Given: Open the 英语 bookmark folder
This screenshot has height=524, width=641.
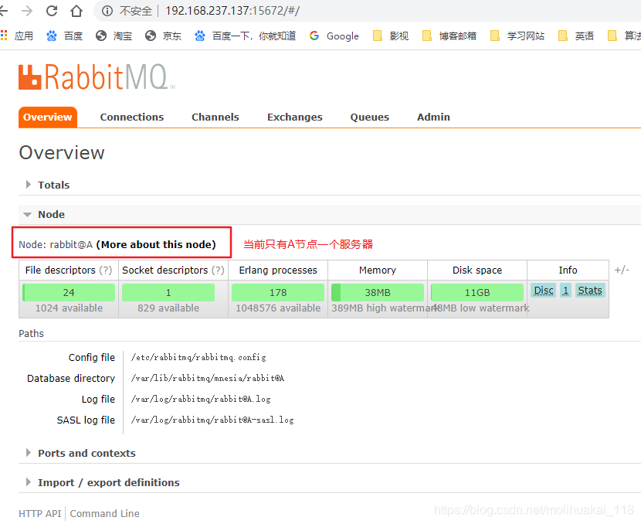Looking at the screenshot, I should tap(575, 36).
